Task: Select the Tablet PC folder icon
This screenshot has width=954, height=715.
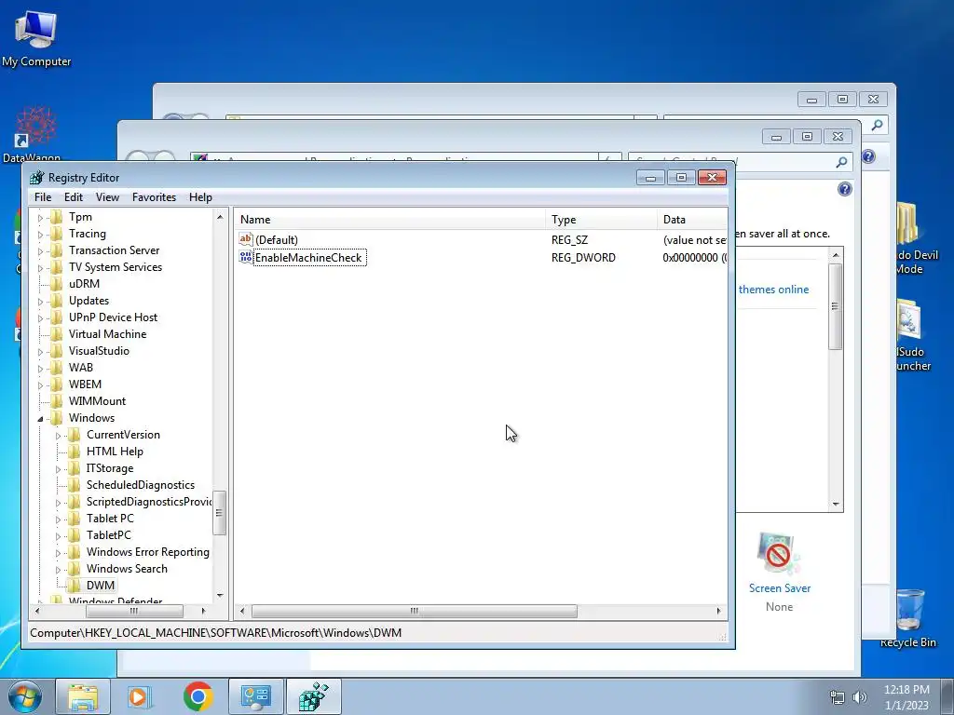Action: 75,518
